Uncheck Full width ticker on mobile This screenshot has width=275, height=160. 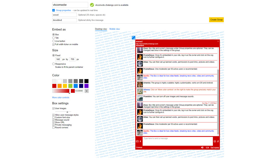54,44
